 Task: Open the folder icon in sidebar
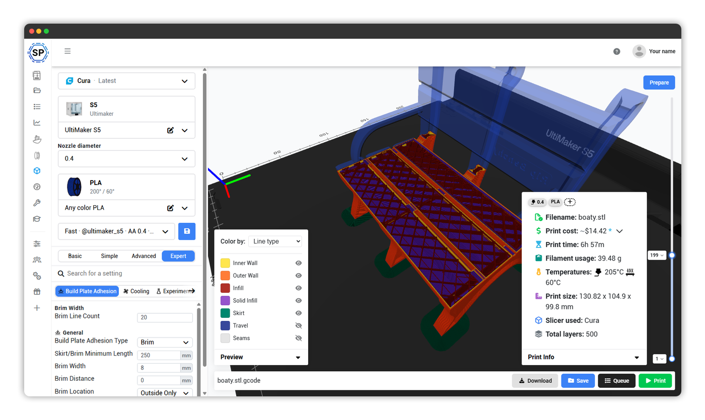[x=37, y=91]
